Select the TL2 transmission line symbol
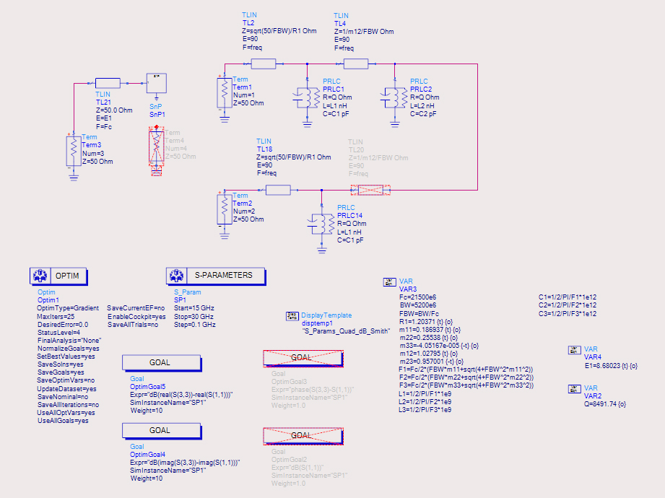The width and height of the screenshot is (665, 498). click(x=263, y=64)
